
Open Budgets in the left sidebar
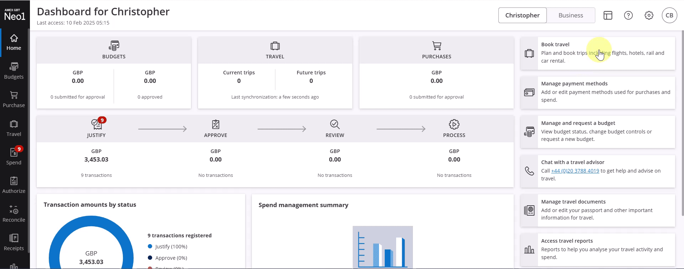(14, 71)
